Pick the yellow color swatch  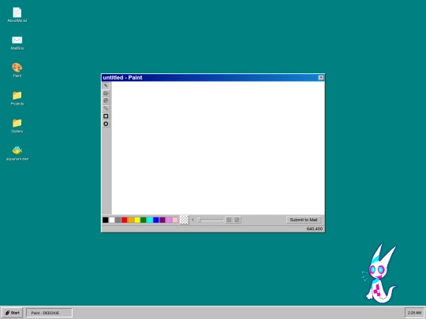pos(137,220)
